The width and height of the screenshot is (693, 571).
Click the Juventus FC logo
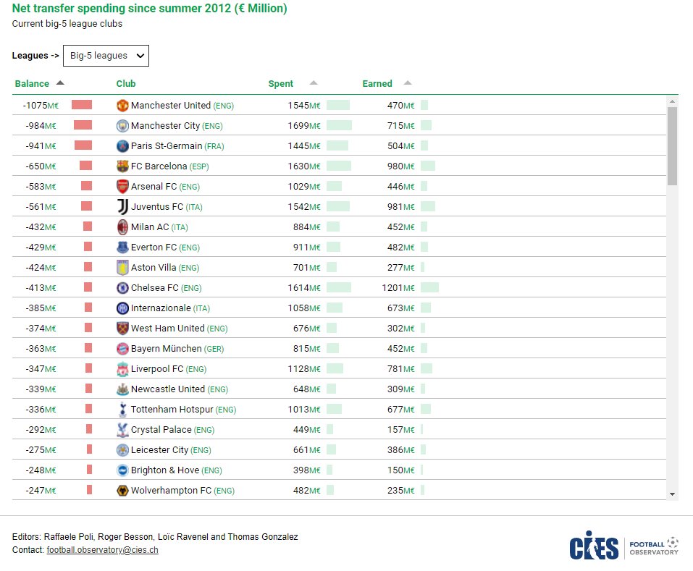(x=122, y=207)
